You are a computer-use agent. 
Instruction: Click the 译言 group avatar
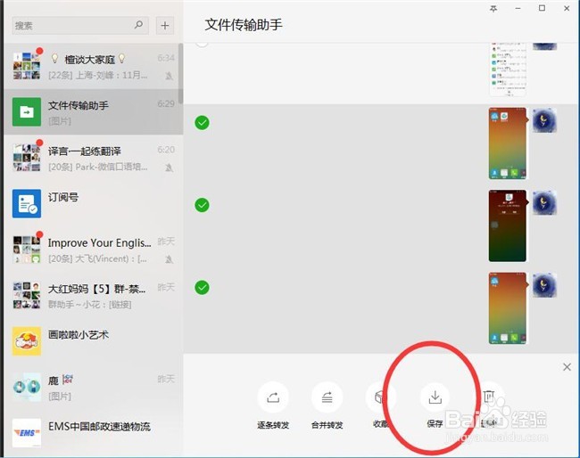(27, 158)
